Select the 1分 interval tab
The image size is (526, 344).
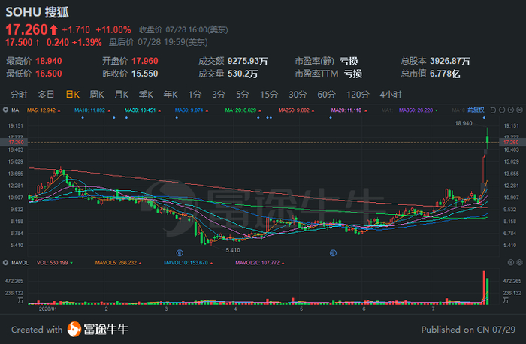pos(195,95)
